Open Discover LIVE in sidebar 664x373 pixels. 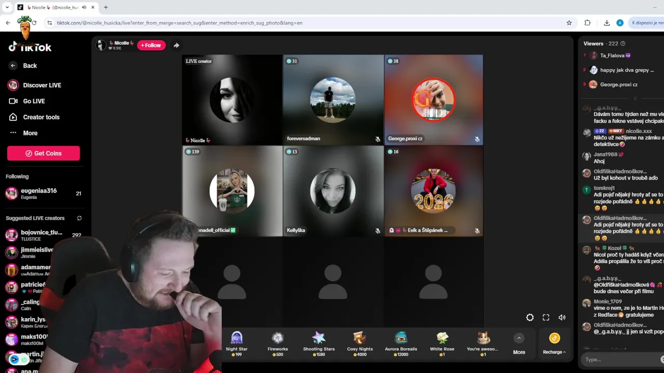click(34, 85)
